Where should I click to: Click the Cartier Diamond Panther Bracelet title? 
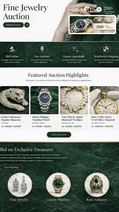[x=11, y=118]
